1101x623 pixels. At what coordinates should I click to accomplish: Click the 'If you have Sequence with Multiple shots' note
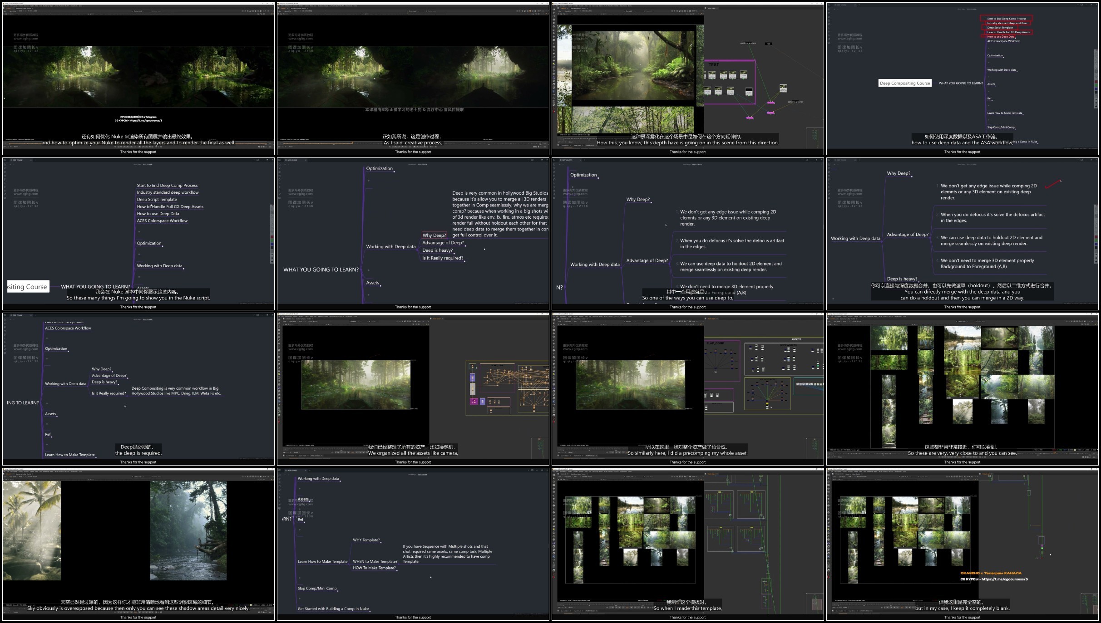(x=447, y=554)
